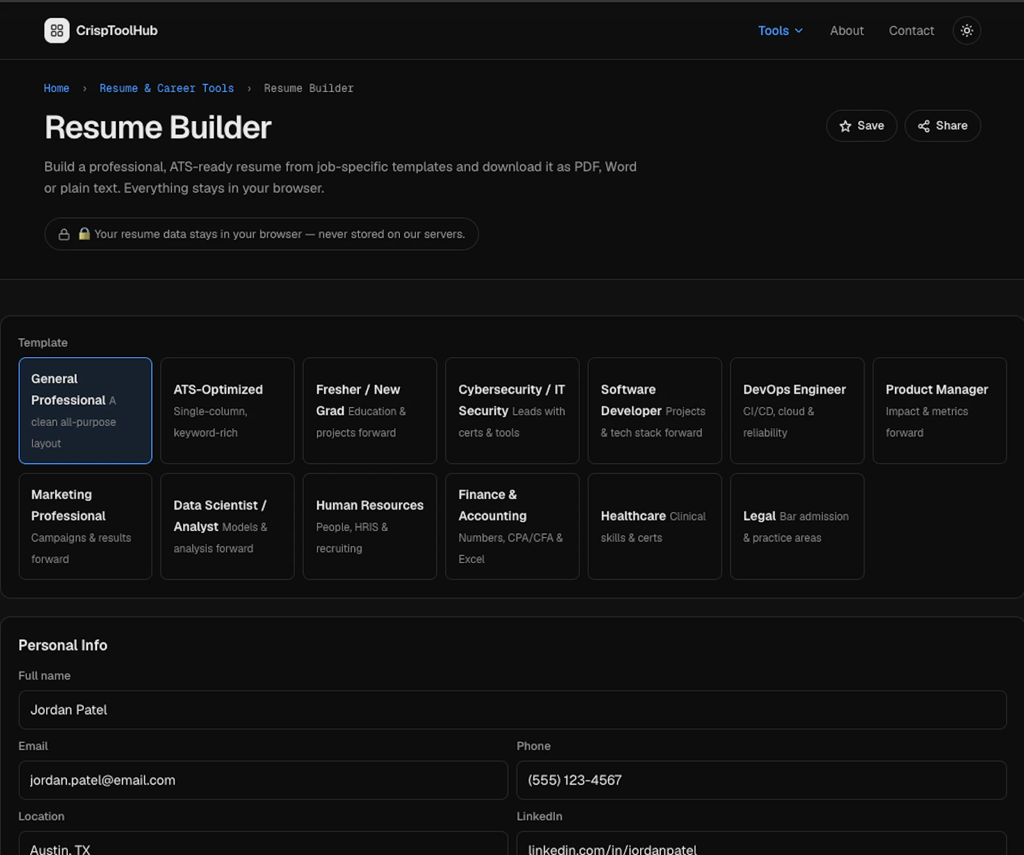Toggle the light/dark theme sun icon
The image size is (1024, 855).
[x=966, y=30]
